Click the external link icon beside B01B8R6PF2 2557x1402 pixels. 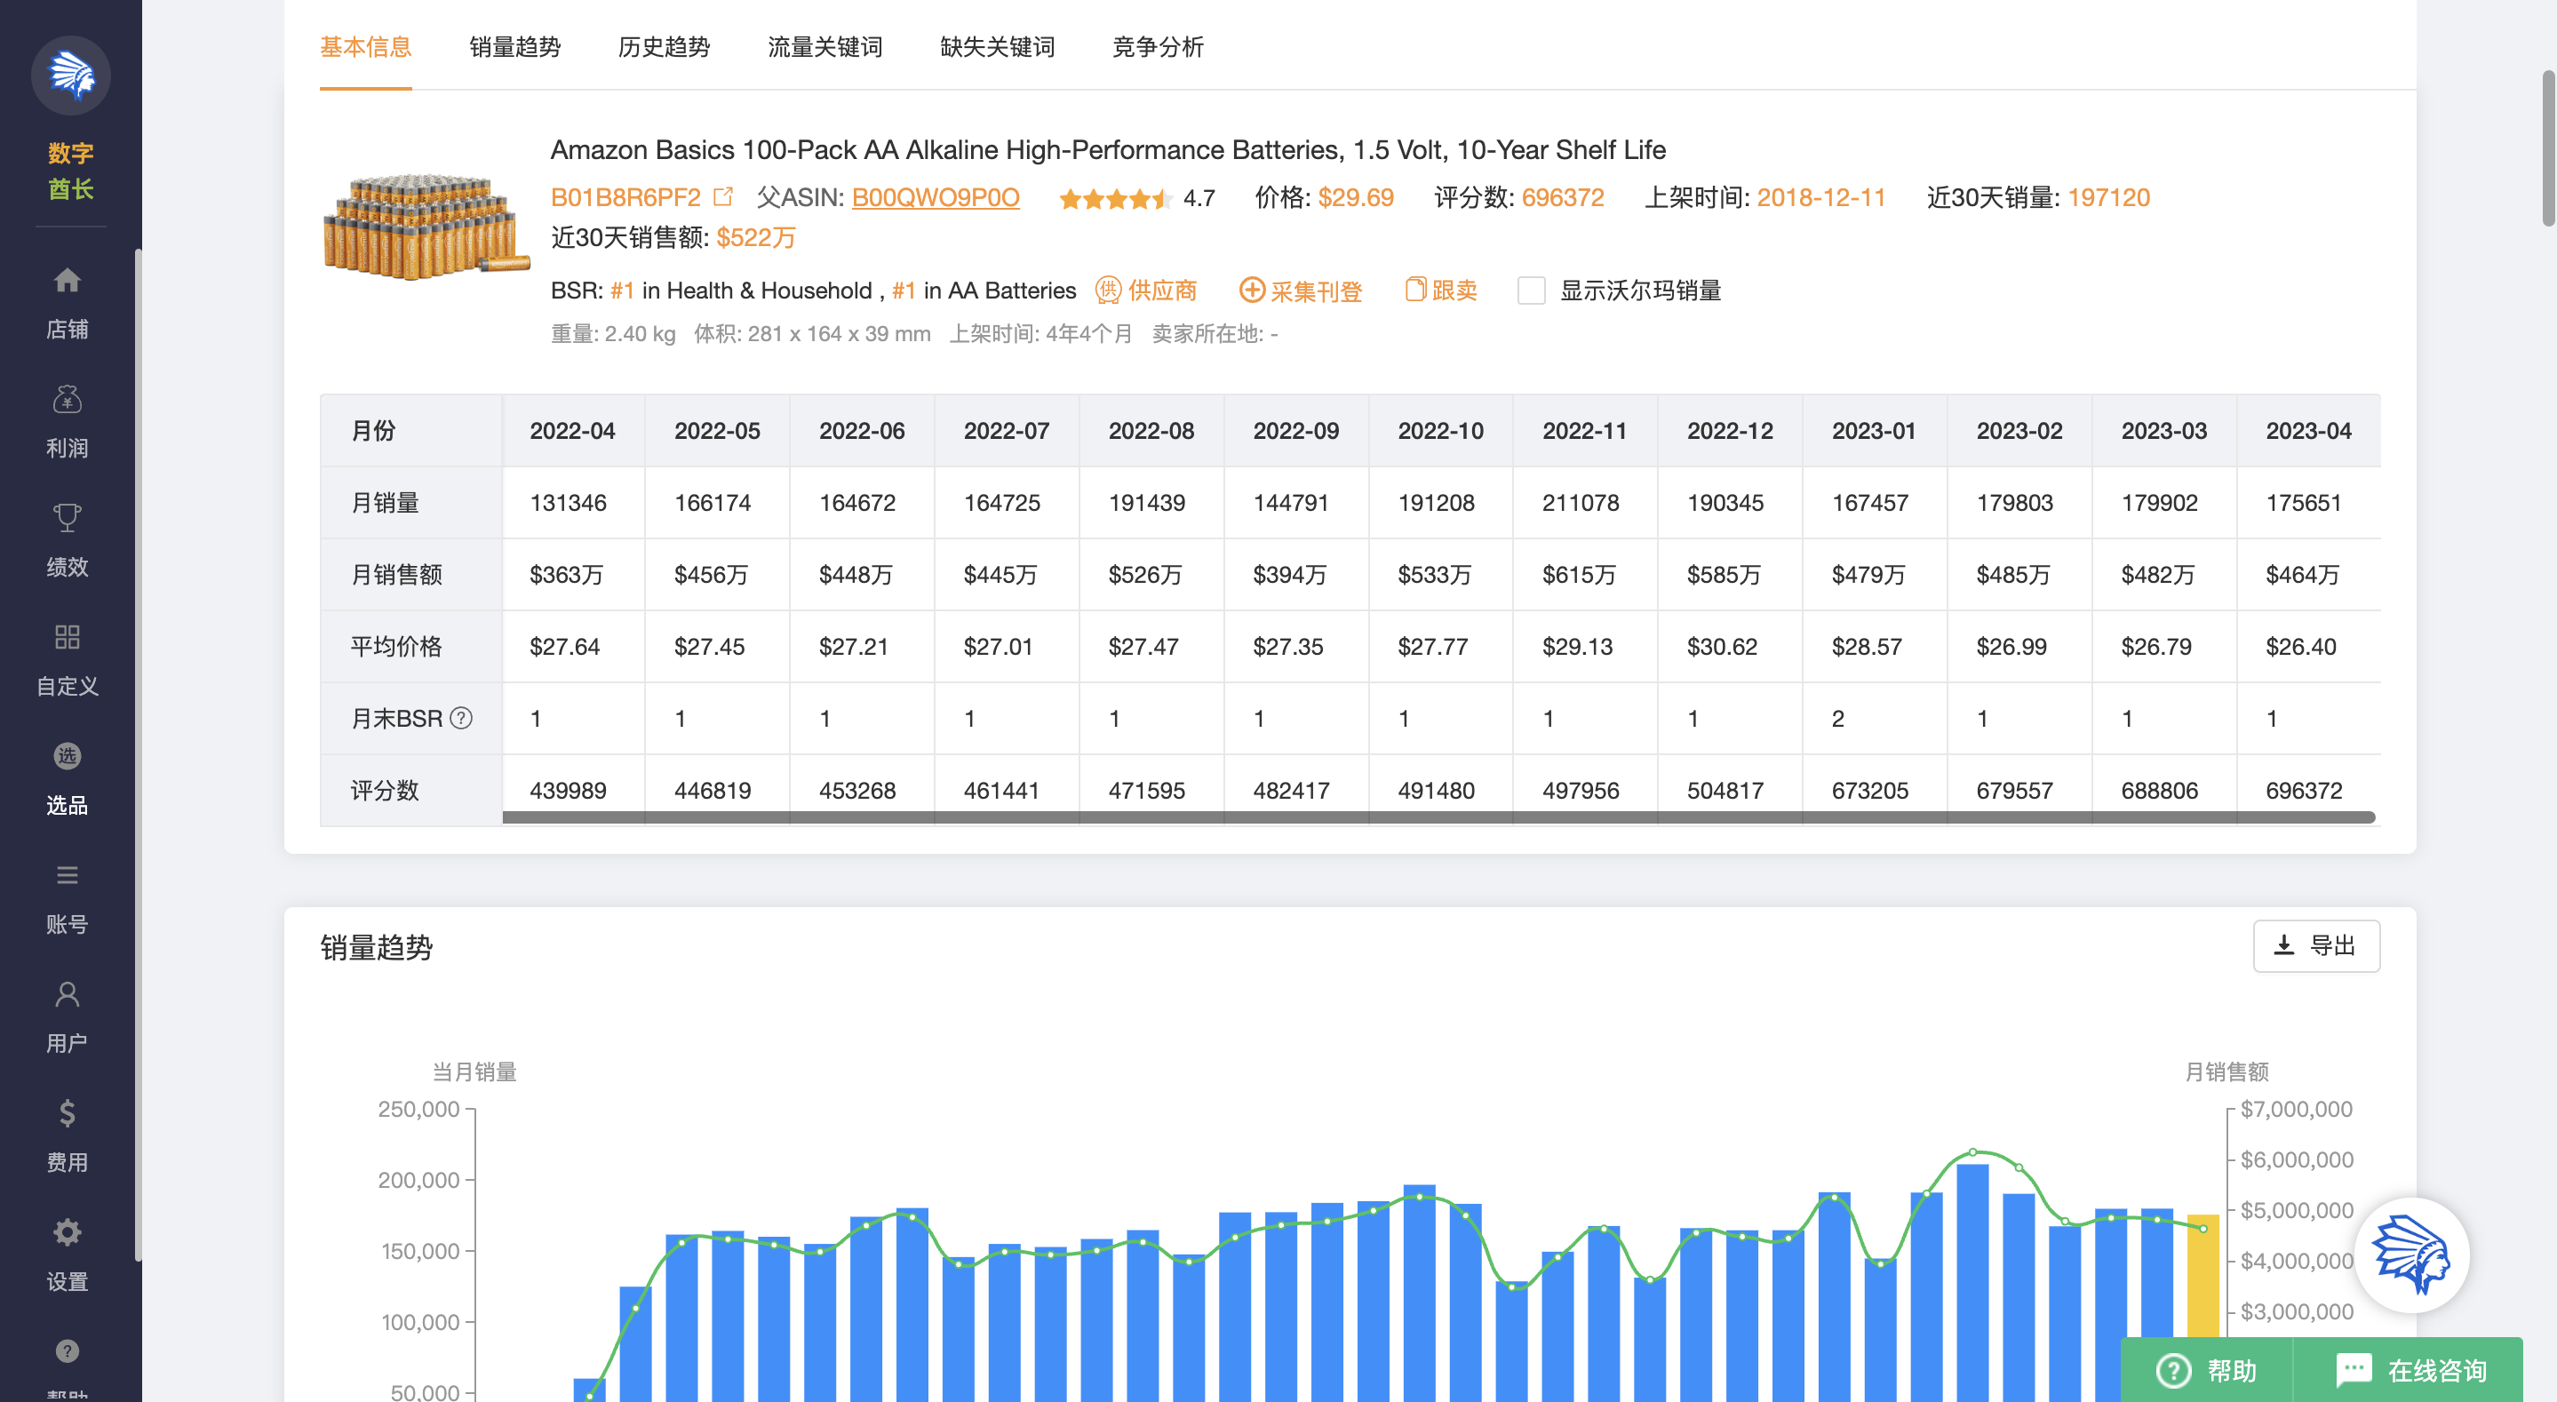point(722,196)
